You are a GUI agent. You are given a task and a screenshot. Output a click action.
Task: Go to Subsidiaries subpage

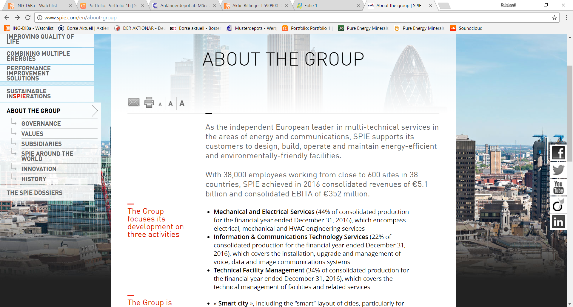41,144
